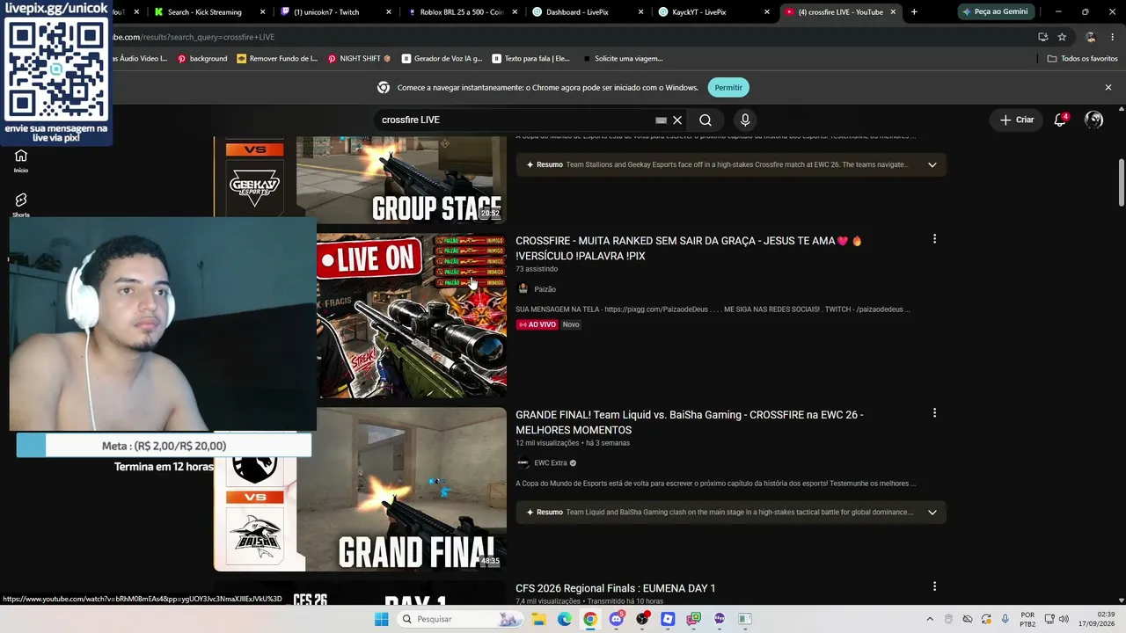This screenshot has width=1126, height=633.
Task: Open CFS 2026 Regional Finals : EUMENA DAY 1
Action: click(x=615, y=588)
